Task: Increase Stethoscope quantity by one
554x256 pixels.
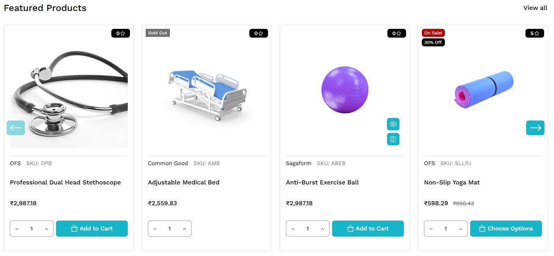Action: pyautogui.click(x=46, y=229)
